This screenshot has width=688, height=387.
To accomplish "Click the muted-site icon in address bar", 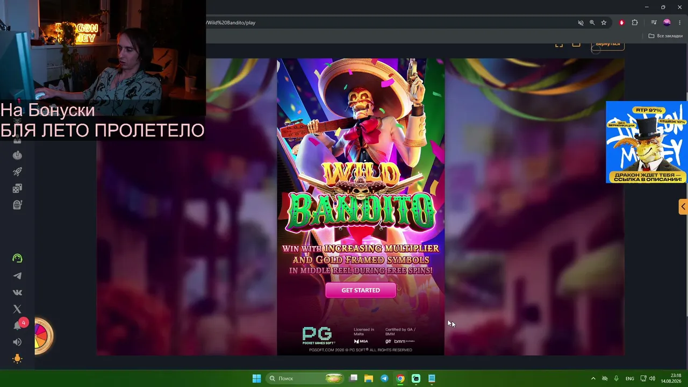I will pos(580,23).
